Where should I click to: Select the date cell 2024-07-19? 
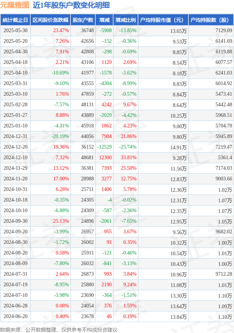point(15,285)
